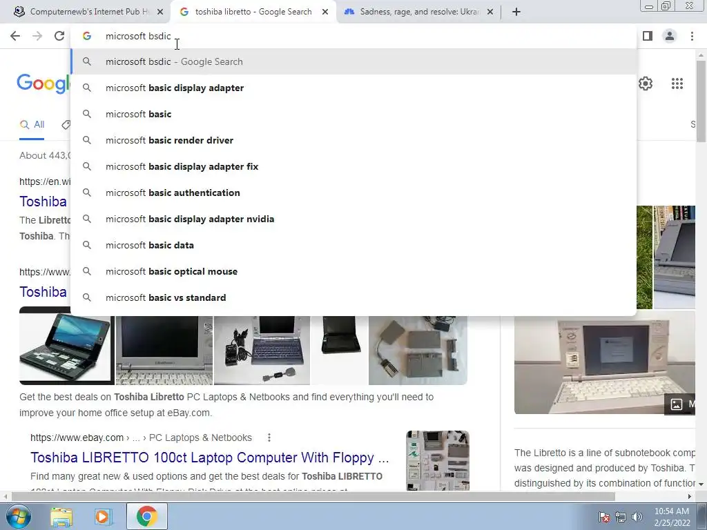Click vertical scrollbar down arrow
Viewport: 707px width, 530px height.
pyautogui.click(x=701, y=484)
